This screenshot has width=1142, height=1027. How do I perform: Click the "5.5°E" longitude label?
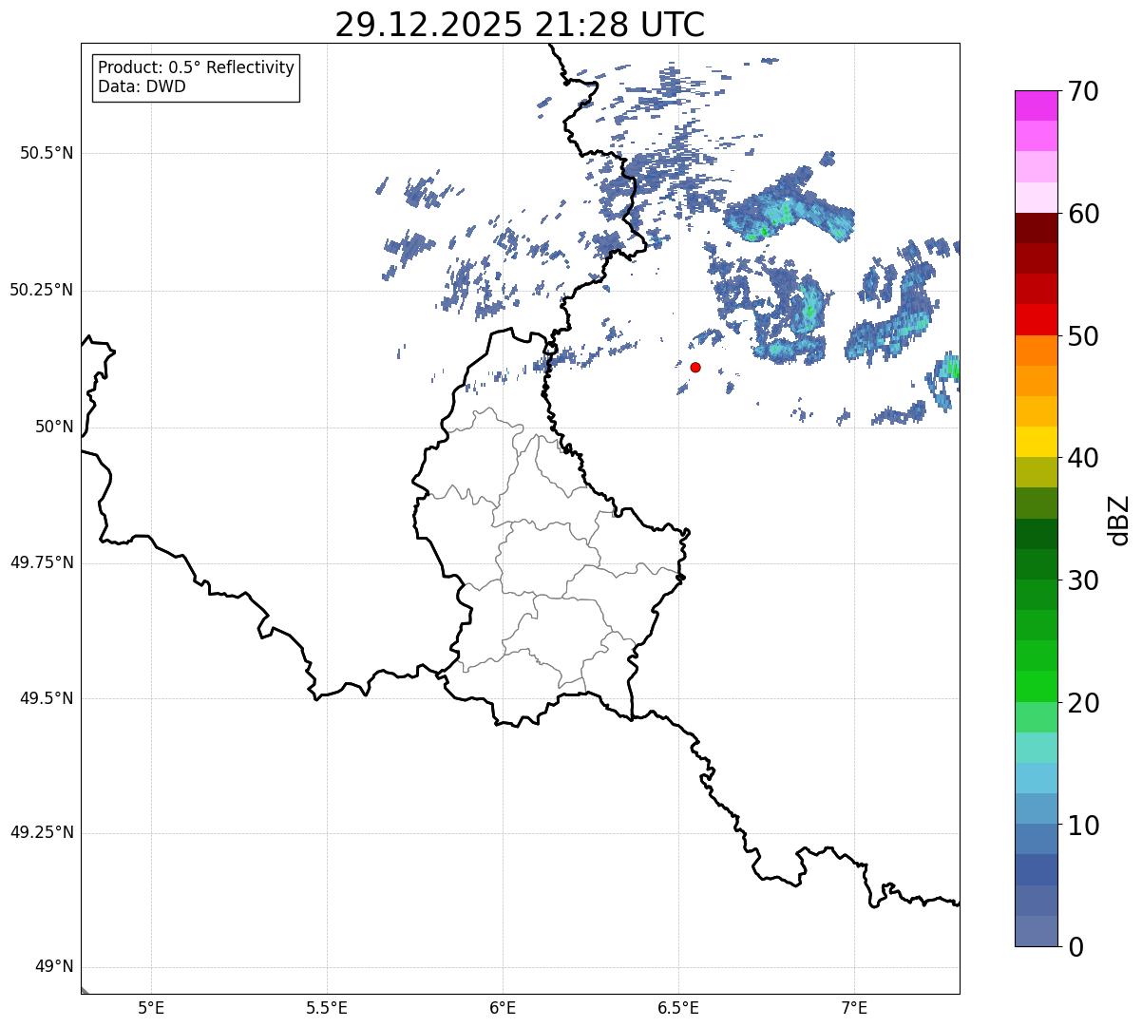[x=327, y=1009]
